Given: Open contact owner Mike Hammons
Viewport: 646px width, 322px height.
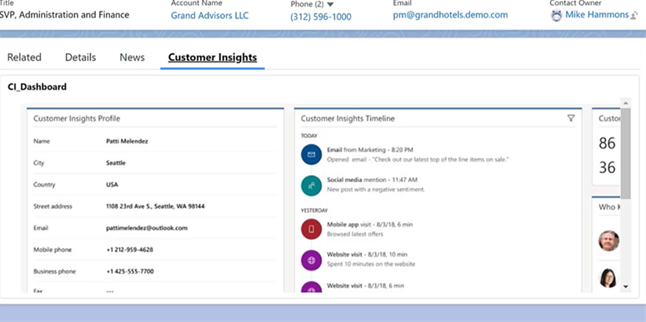Looking at the screenshot, I should pyautogui.click(x=597, y=15).
